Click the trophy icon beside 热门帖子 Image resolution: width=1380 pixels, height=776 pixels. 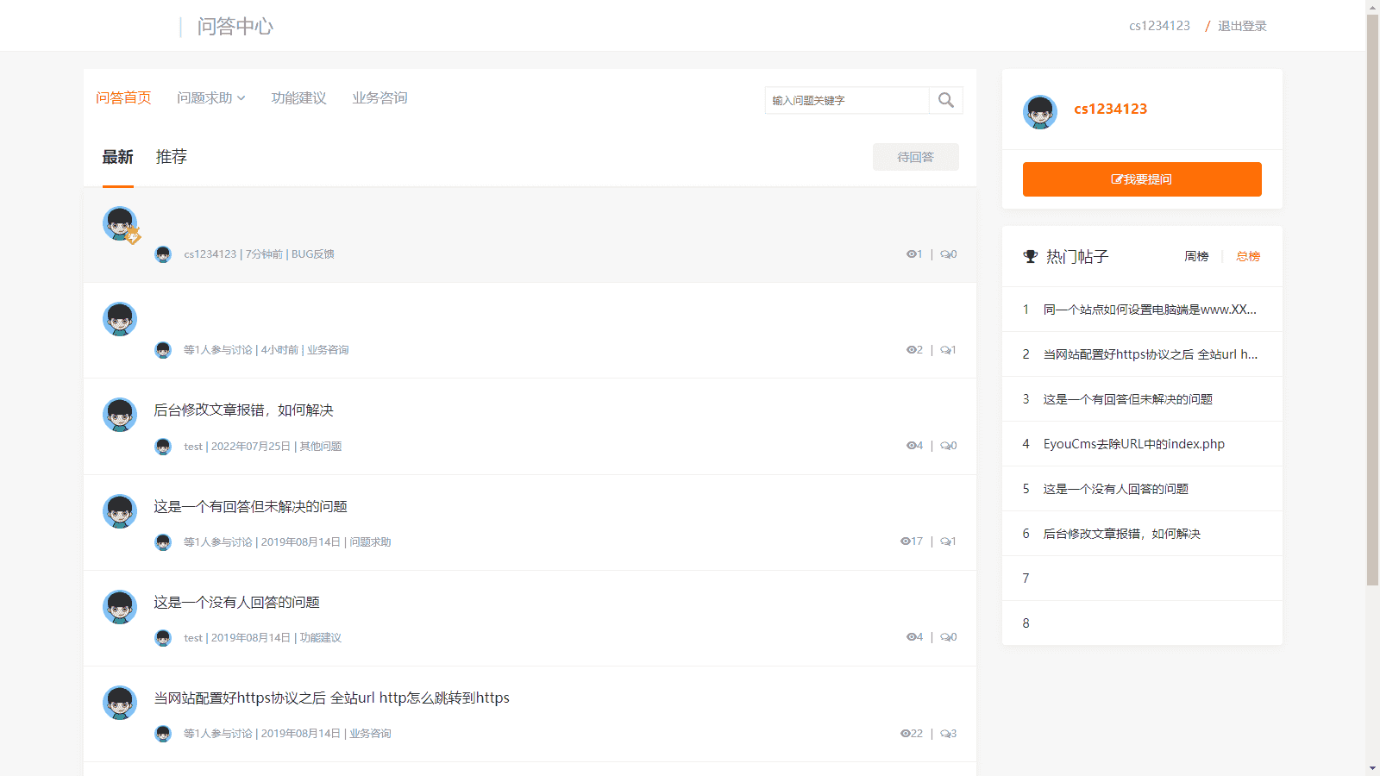point(1030,256)
